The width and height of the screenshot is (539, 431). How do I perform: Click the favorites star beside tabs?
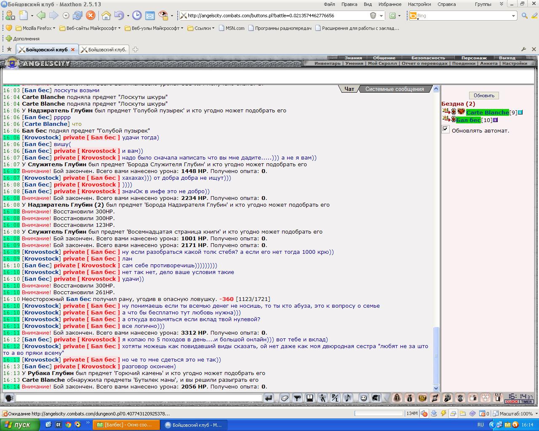(x=9, y=49)
